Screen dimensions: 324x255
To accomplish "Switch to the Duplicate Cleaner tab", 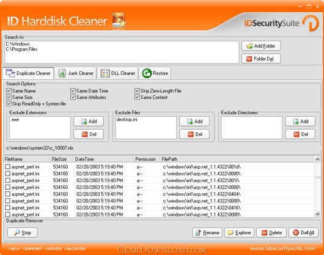I will pyautogui.click(x=28, y=73).
